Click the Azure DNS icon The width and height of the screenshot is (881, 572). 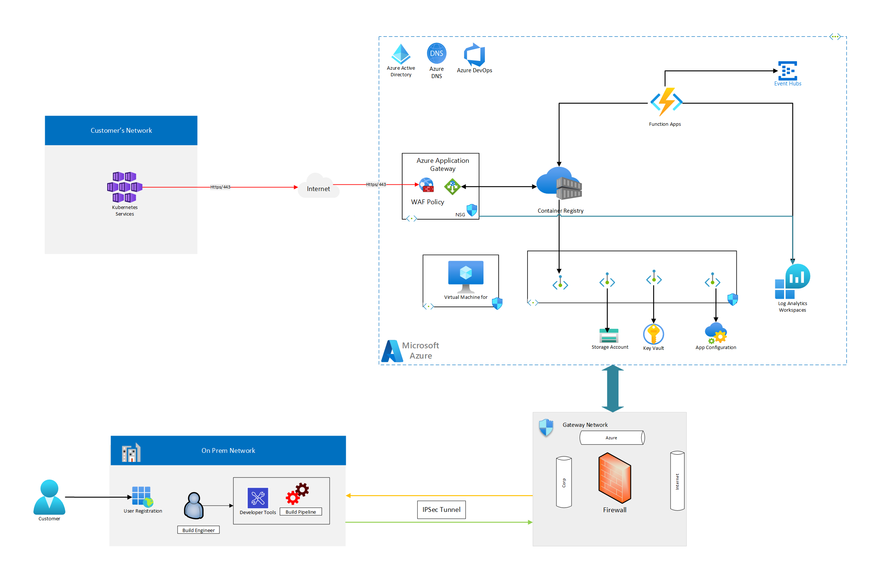(436, 53)
